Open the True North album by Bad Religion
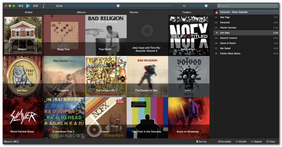Image resolution: width=282 pixels, height=147 pixels. 106,35
